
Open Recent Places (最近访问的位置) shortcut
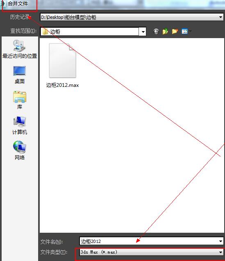pyautogui.click(x=20, y=49)
